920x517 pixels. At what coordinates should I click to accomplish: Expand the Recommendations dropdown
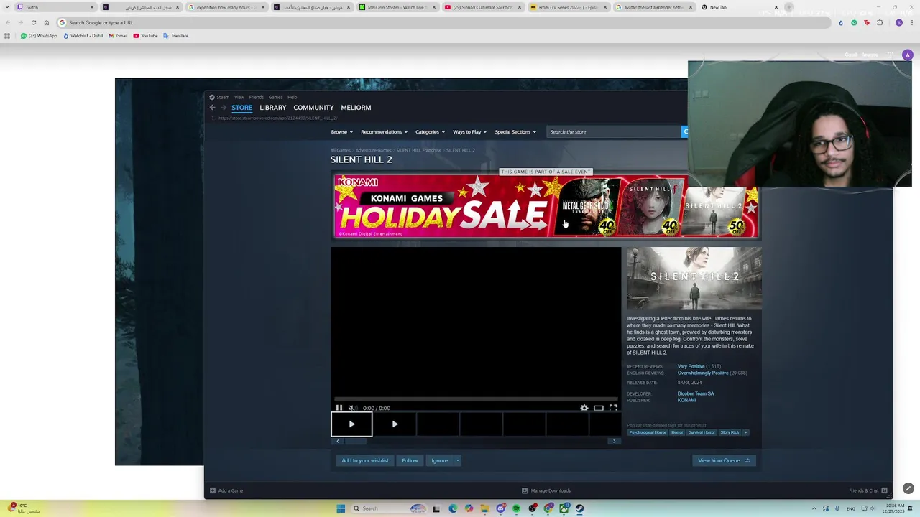point(384,131)
